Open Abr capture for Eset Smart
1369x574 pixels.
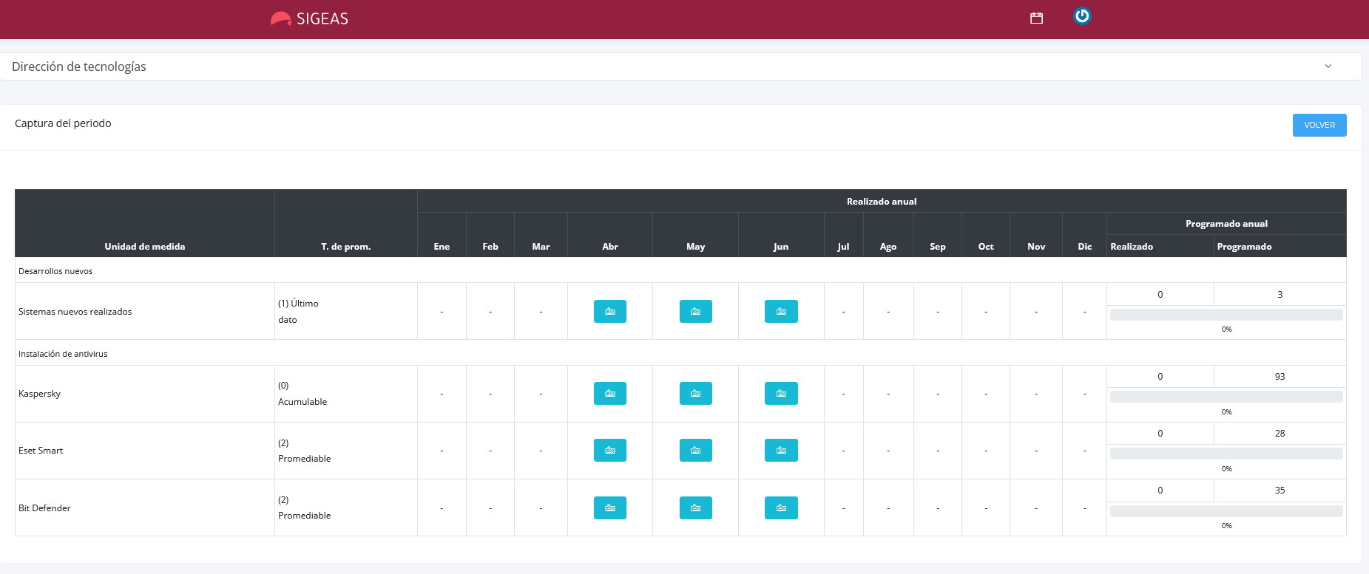coord(610,450)
